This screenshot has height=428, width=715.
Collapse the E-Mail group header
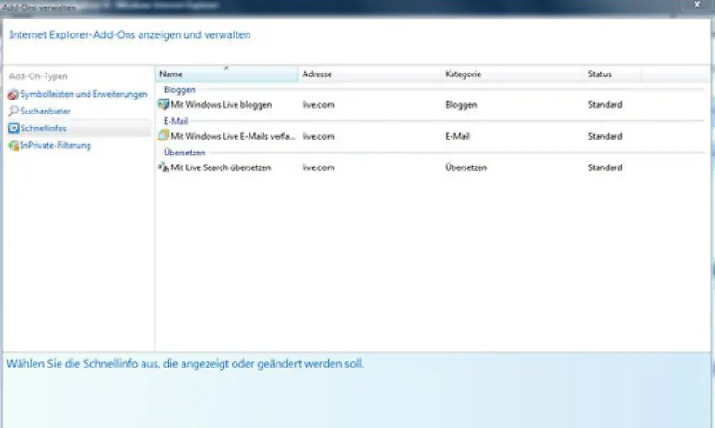tap(176, 121)
